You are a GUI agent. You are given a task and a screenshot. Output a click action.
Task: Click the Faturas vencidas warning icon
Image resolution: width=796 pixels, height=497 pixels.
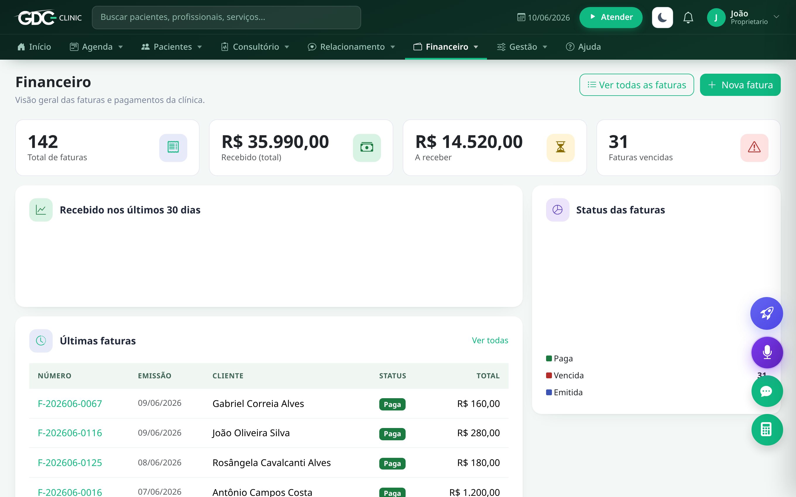754,148
